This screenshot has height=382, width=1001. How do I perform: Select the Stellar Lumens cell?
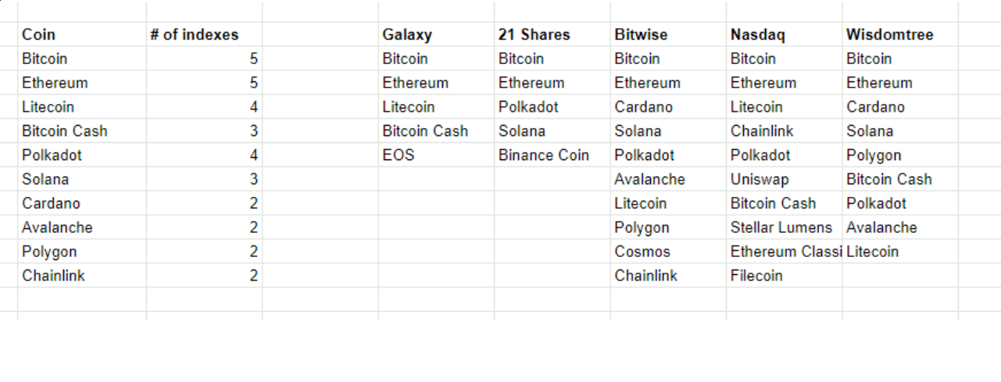pyautogui.click(x=785, y=227)
